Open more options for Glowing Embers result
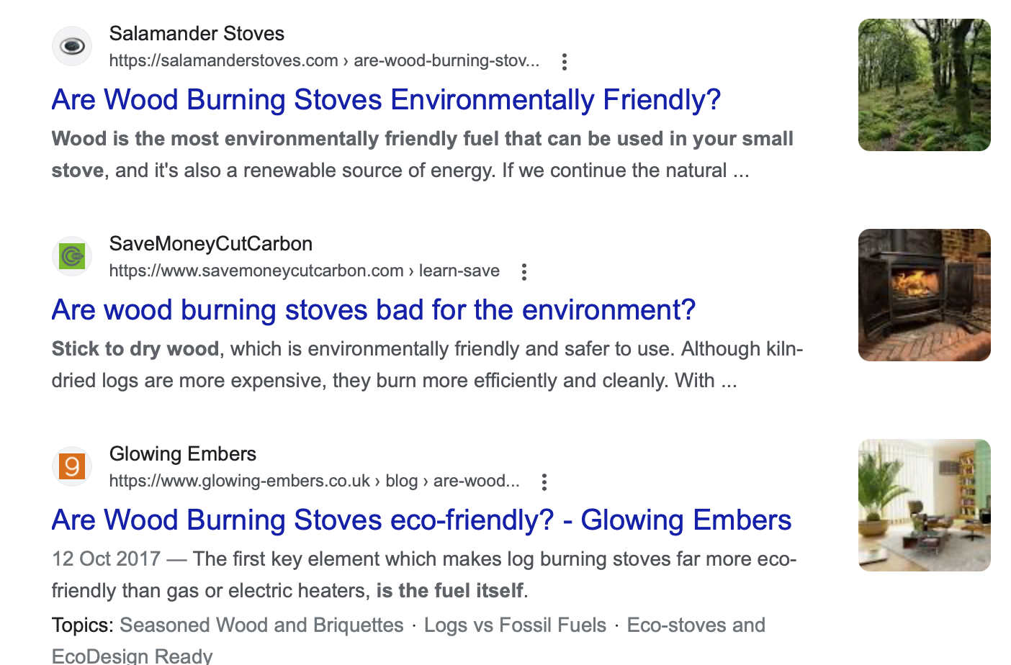This screenshot has height=665, width=1011. (544, 482)
